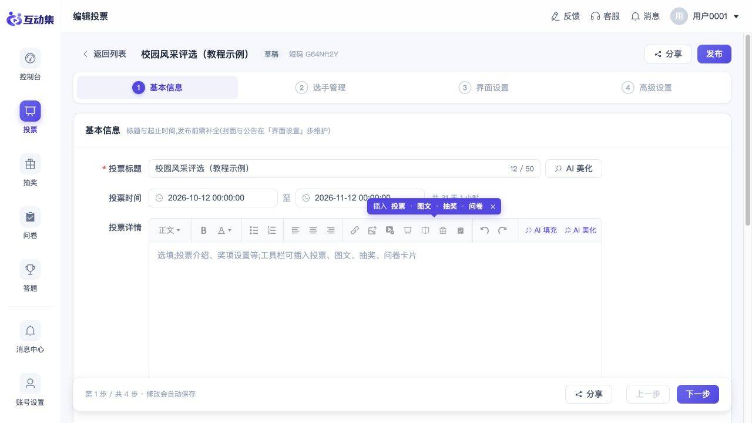Open the 用户0001 account menu
The image size is (752, 423).
[x=704, y=16]
